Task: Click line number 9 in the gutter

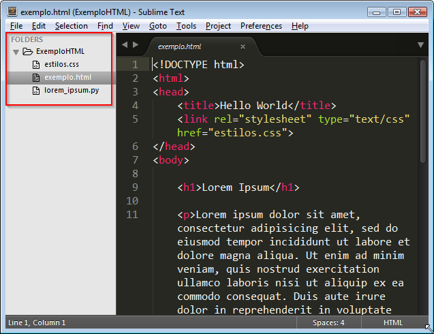Action: tap(135, 187)
